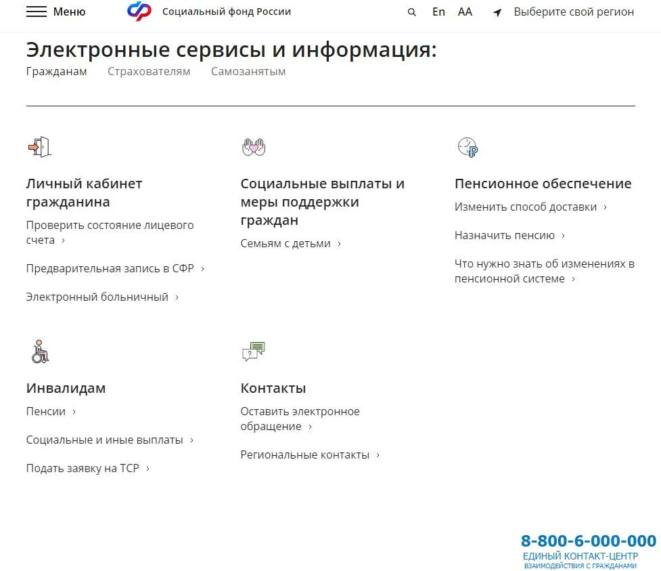661x571 pixels.
Task: Click the location arrow region icon
Action: [x=497, y=12]
